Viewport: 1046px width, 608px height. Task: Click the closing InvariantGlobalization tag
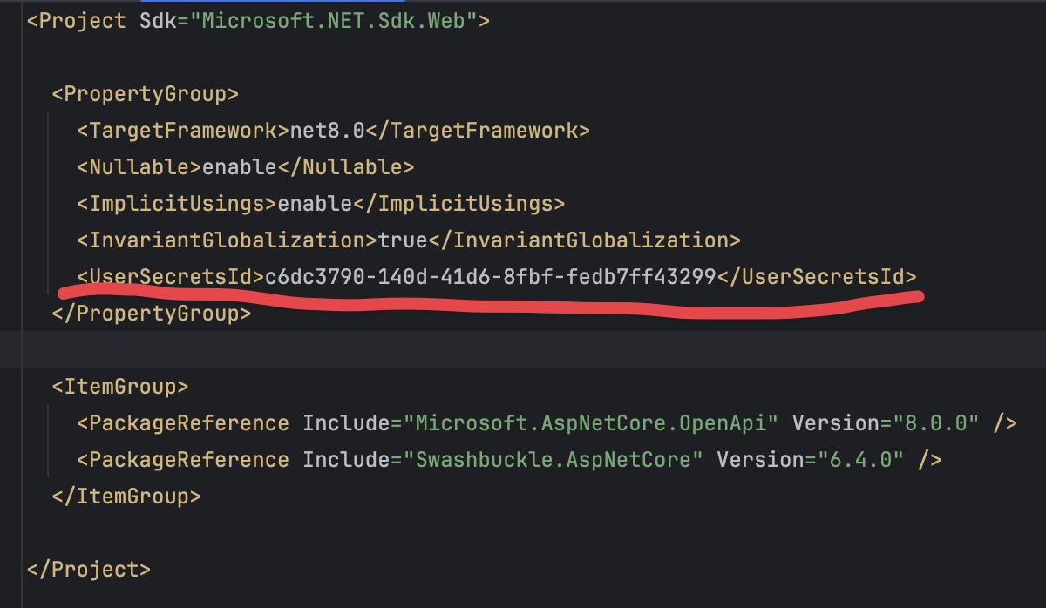(x=584, y=240)
